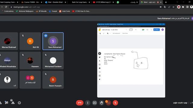Select the Pen tool in Jamboard
This screenshot has height=108, width=193.
tap(100, 53)
